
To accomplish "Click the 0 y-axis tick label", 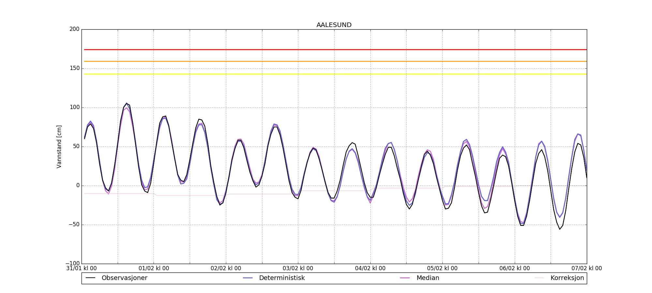I will 78,186.
